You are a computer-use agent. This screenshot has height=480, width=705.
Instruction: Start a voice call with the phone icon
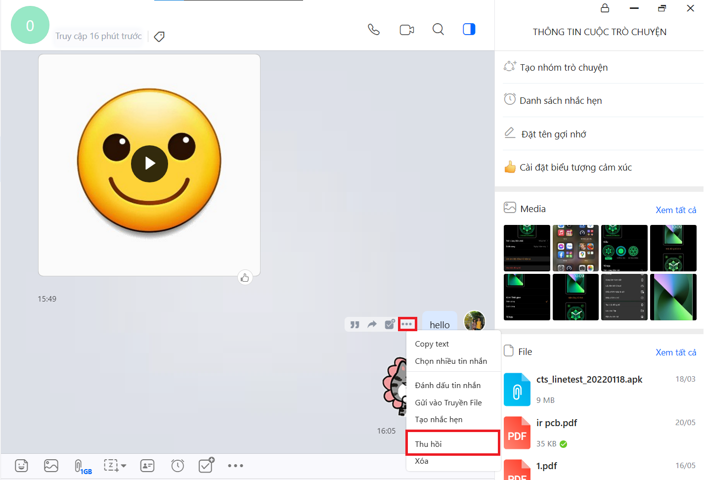tap(374, 30)
